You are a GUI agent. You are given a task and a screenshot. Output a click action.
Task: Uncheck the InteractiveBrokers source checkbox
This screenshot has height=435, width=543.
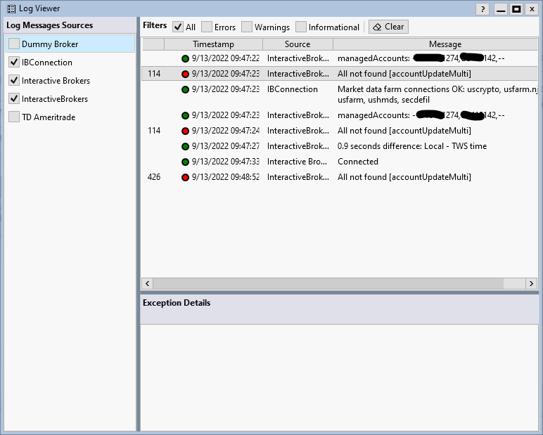point(14,99)
